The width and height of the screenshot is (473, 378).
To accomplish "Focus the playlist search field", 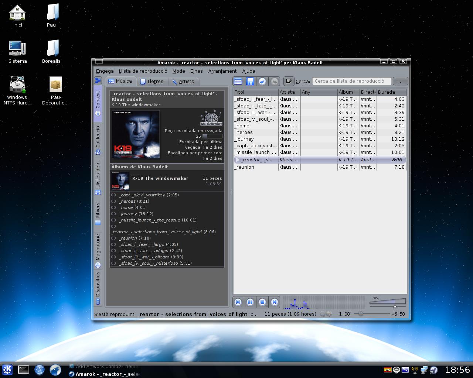I will (x=351, y=81).
